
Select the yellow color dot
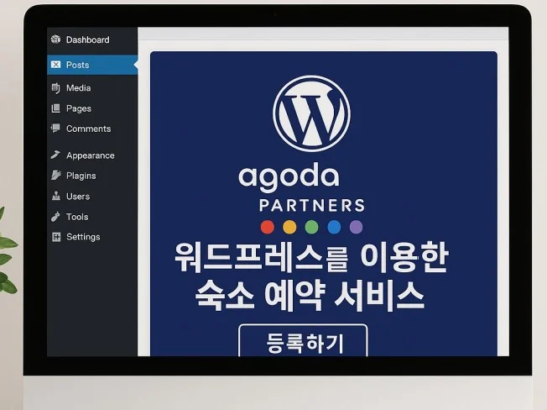289,227
